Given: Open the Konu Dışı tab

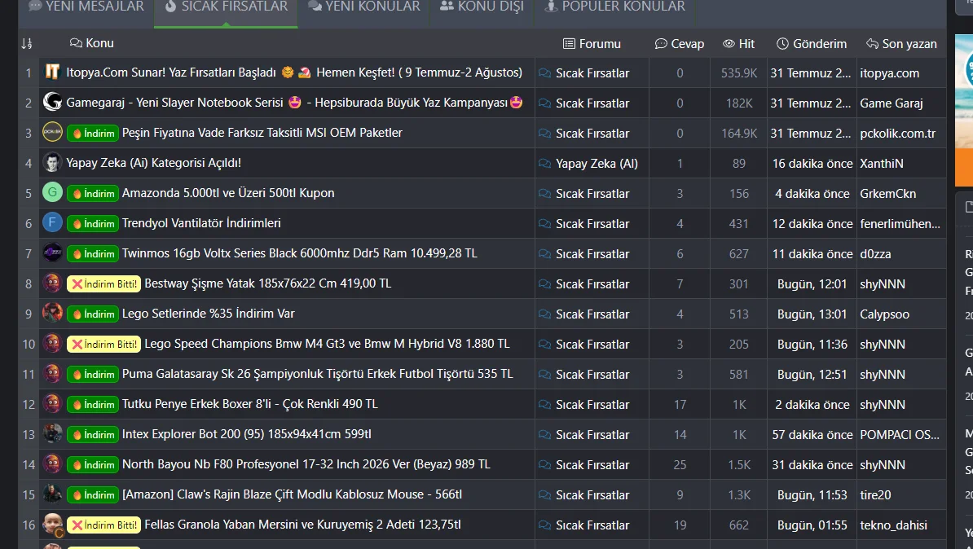Looking at the screenshot, I should [482, 7].
